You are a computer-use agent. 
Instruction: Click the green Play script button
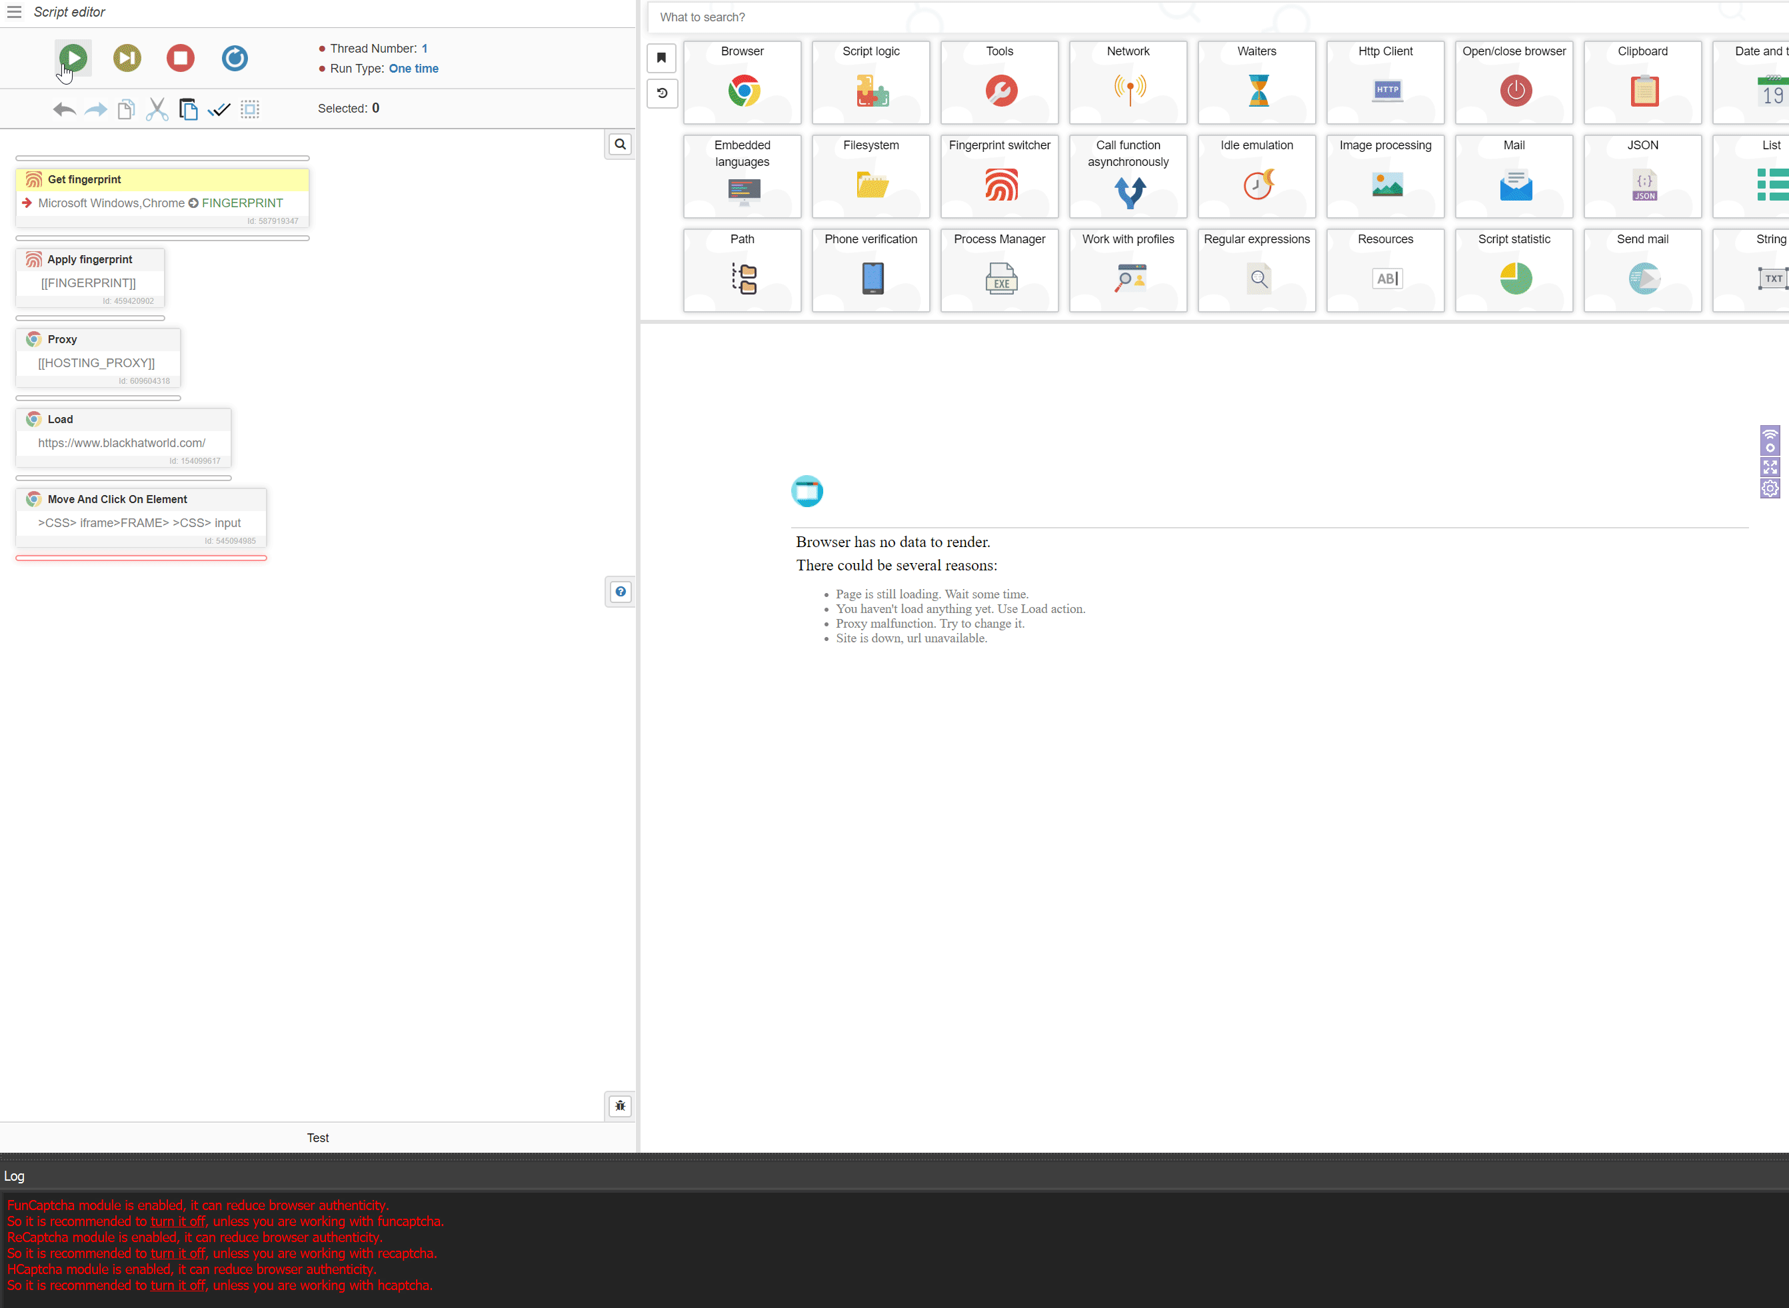[x=73, y=58]
